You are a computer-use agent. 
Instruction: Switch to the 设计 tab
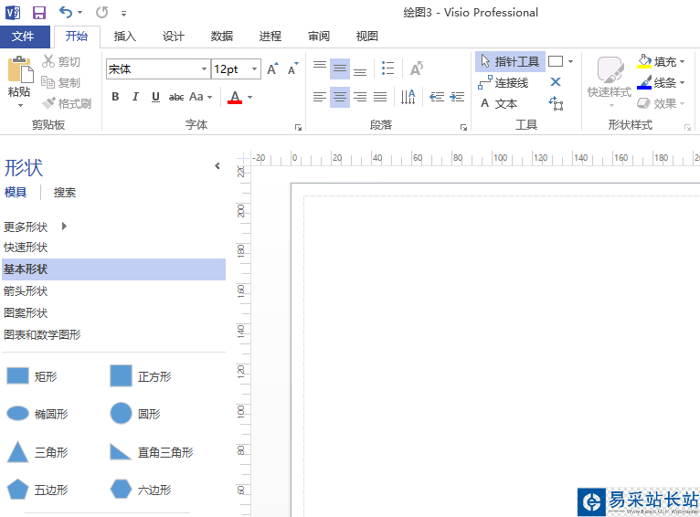[x=173, y=37]
